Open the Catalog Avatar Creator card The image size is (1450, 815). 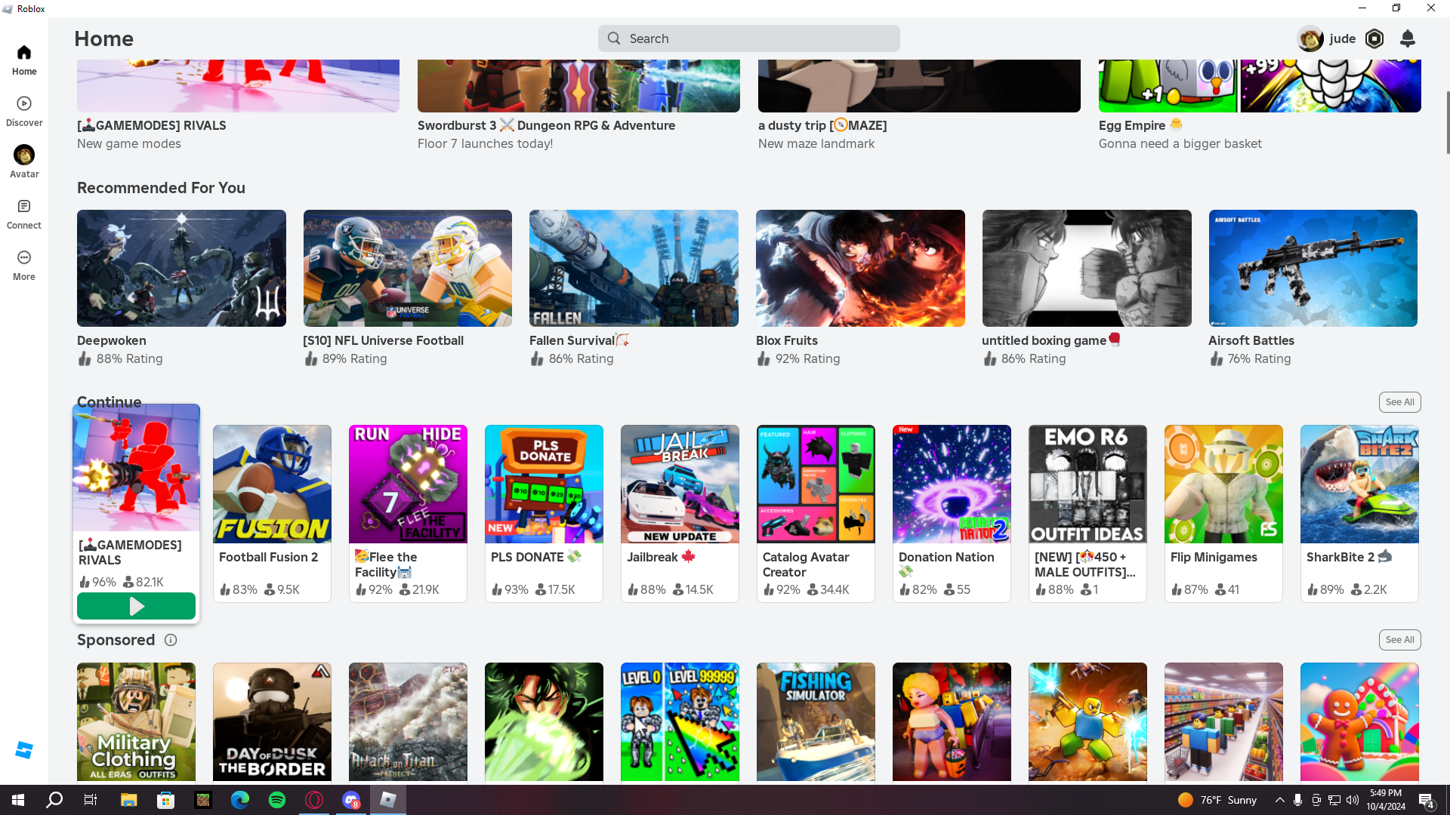pyautogui.click(x=816, y=513)
